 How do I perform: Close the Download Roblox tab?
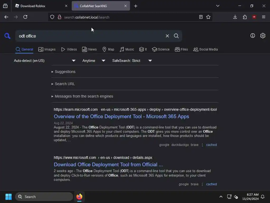point(66,6)
